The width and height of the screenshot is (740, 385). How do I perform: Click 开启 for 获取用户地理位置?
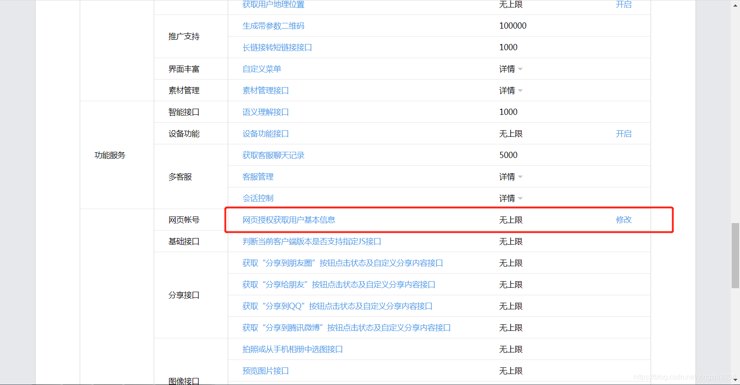click(x=624, y=4)
